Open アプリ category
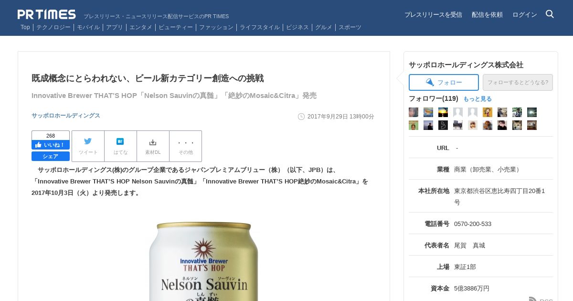573x301 pixels. click(x=115, y=27)
